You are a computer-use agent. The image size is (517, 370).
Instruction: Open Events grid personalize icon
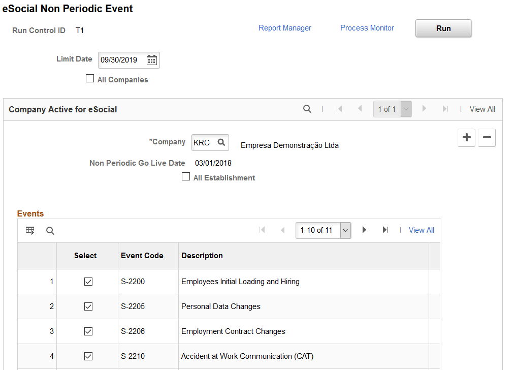[30, 231]
